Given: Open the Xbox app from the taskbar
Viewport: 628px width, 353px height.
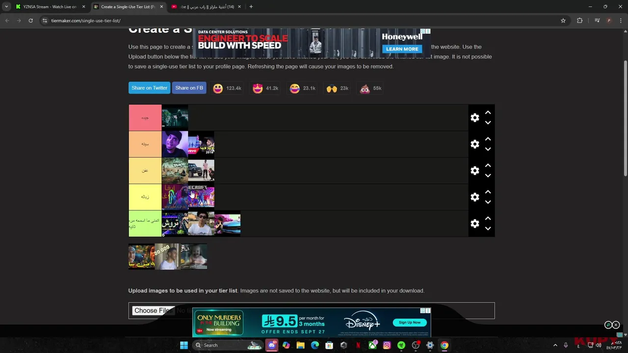Looking at the screenshot, I should point(372,345).
